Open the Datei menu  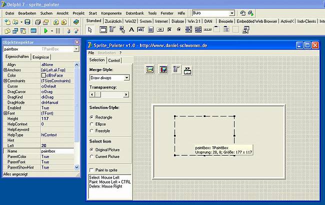[x=9, y=13]
